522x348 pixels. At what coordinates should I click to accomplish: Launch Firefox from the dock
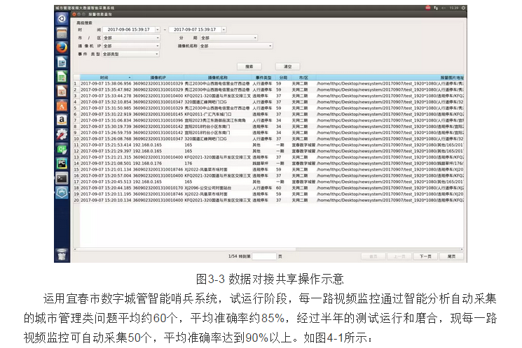62,48
